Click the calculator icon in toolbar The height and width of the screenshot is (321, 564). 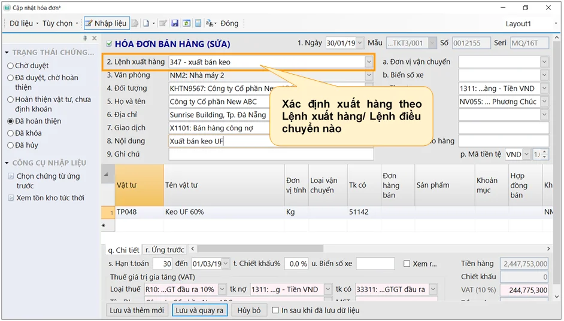[198, 23]
